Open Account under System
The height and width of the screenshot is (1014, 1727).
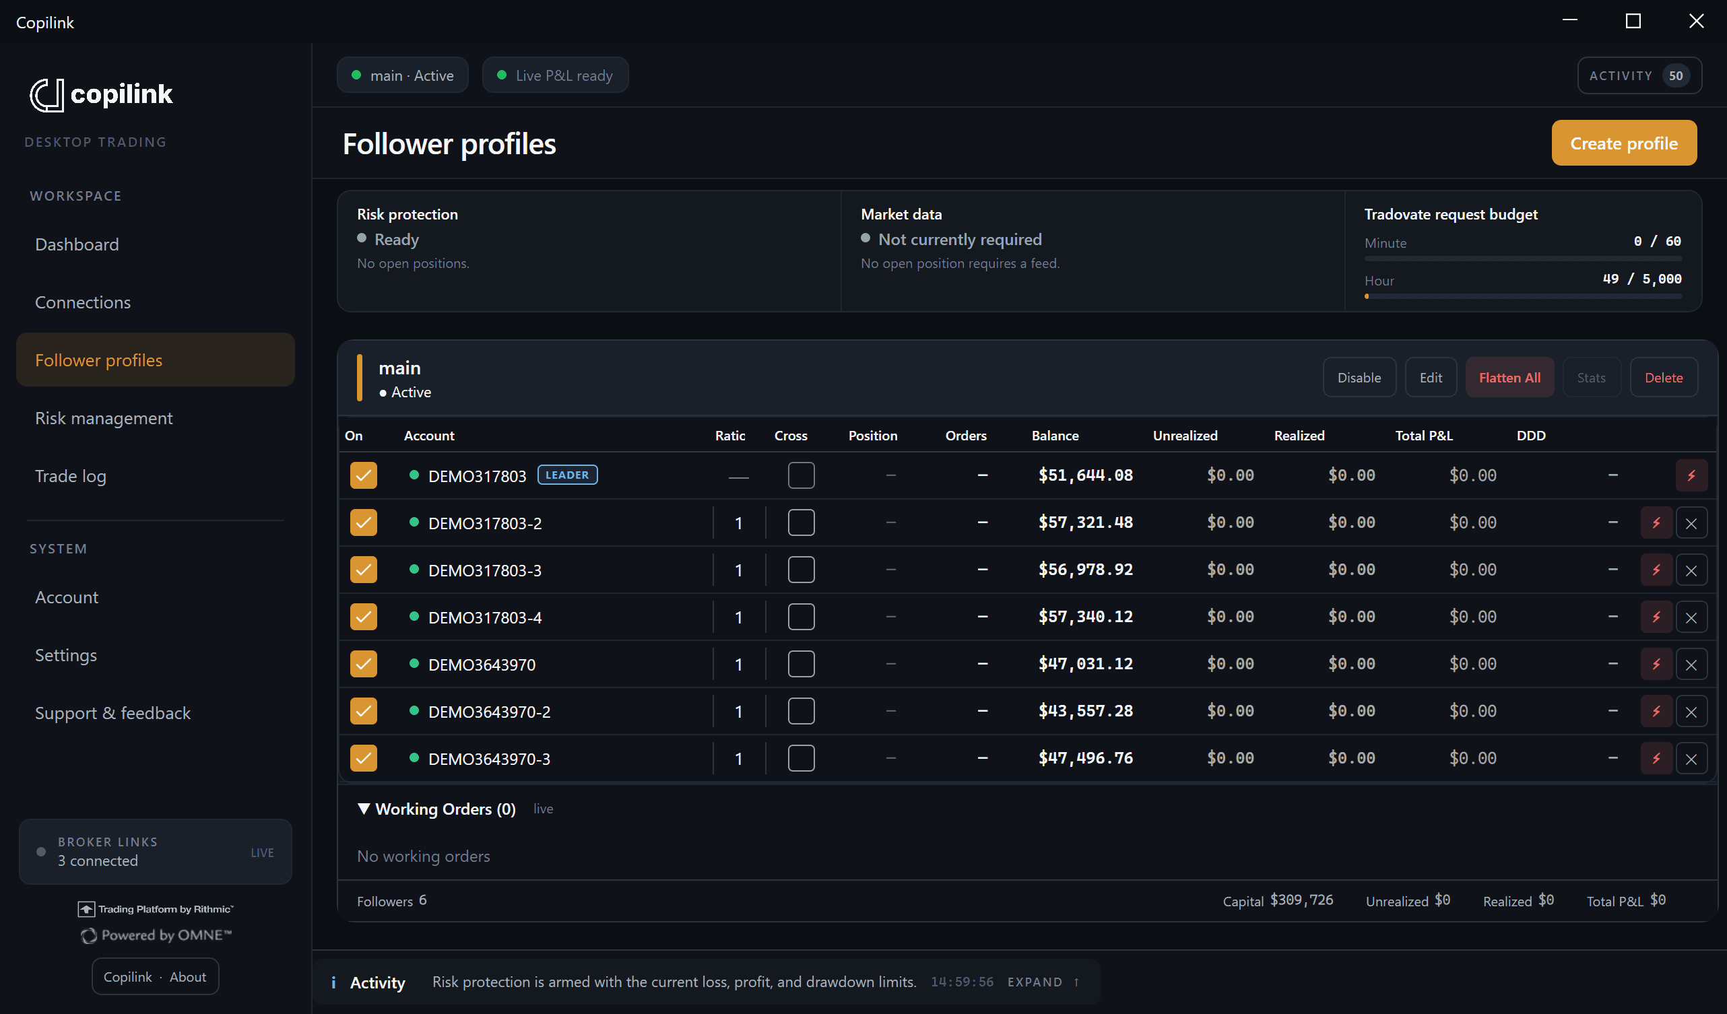click(x=156, y=597)
